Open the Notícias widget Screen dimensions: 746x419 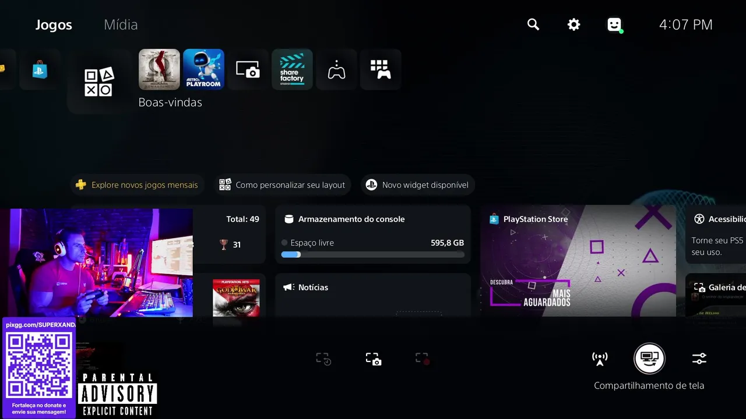click(x=373, y=295)
